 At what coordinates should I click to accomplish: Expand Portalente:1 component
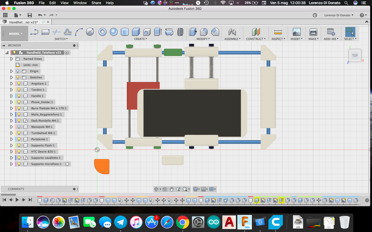tap(11, 139)
